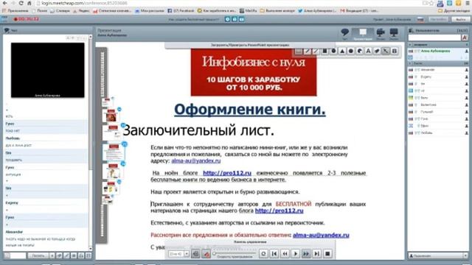Click the recording timer in top bar
Viewport: 472px width, 265px height.
point(27,19)
